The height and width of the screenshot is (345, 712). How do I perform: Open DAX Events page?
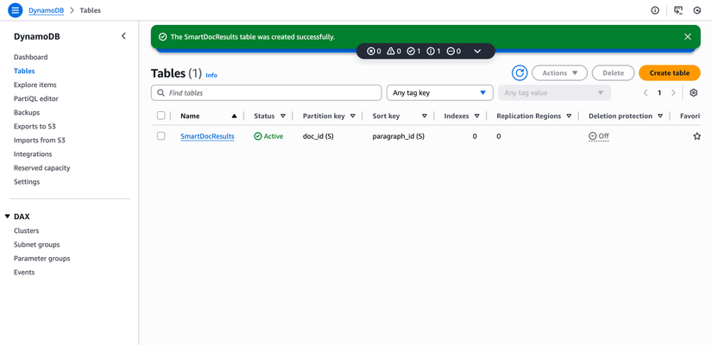click(x=24, y=273)
